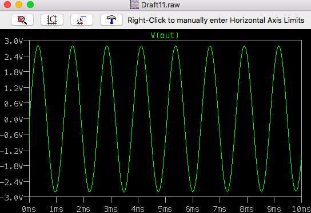This screenshot has width=311, height=213.
Task: Click the 0.0V vertical axis label
Action: [x=14, y=120]
